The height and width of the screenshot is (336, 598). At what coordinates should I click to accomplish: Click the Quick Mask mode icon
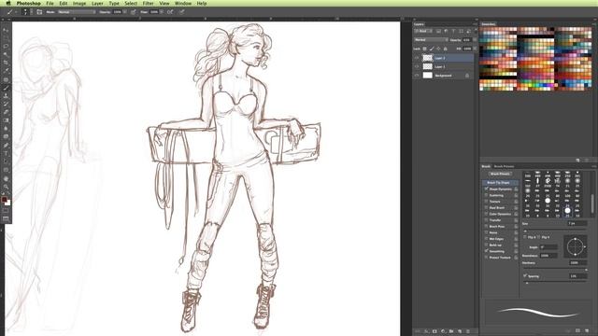6,211
